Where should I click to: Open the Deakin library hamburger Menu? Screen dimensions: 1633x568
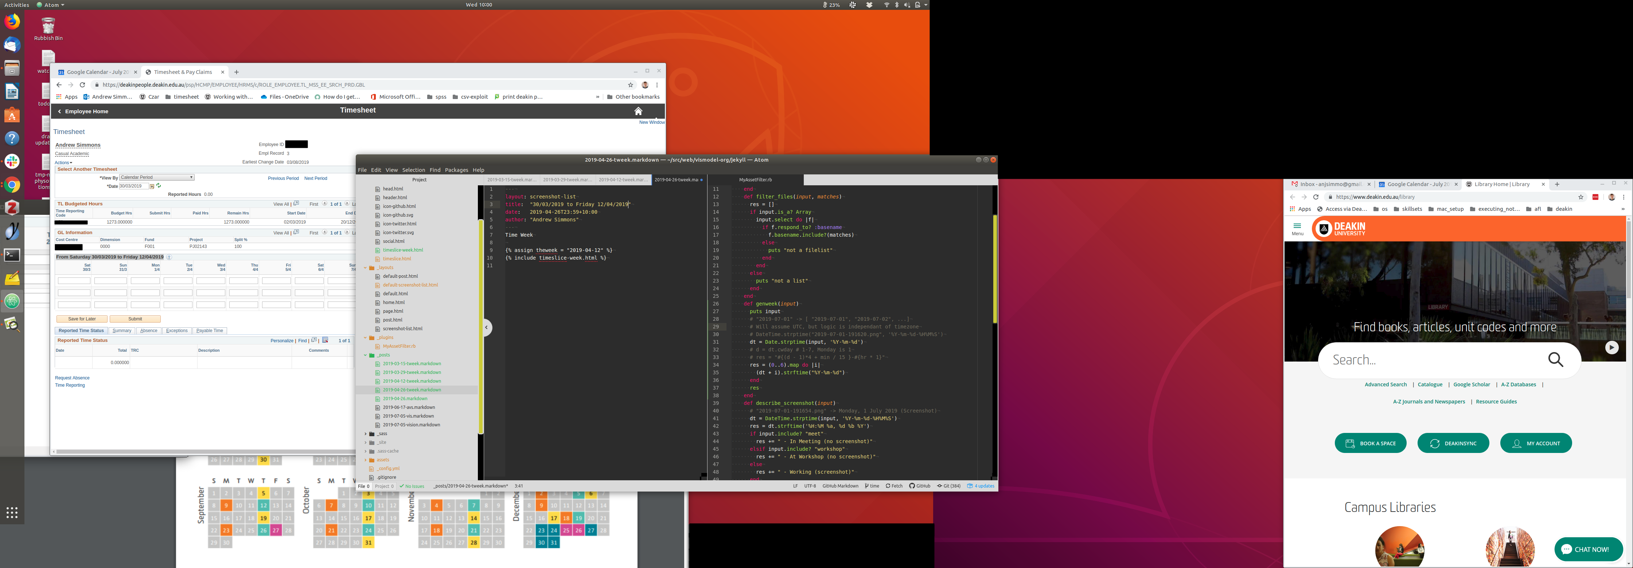point(1297,228)
